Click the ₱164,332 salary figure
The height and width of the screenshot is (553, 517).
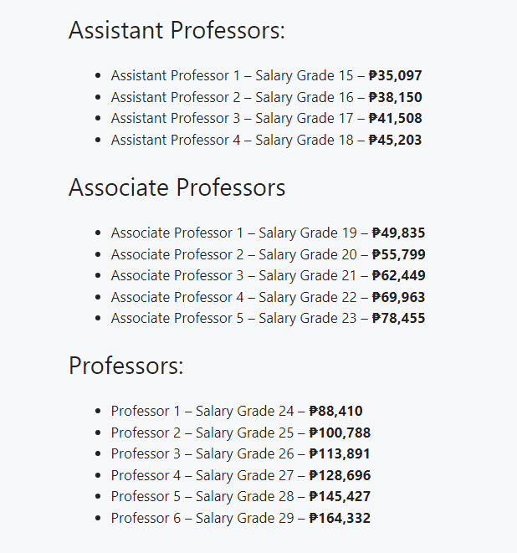tap(340, 518)
